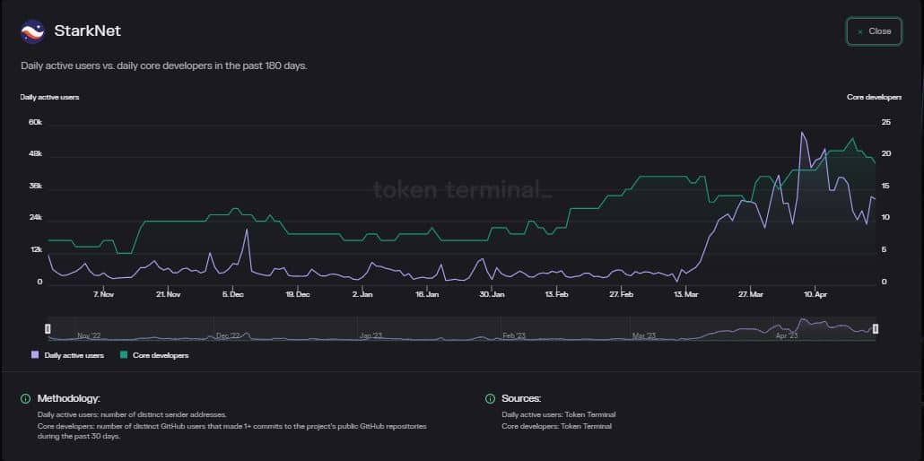Click the Sources heading
The height and width of the screenshot is (461, 924).
(x=521, y=398)
